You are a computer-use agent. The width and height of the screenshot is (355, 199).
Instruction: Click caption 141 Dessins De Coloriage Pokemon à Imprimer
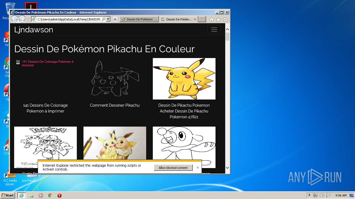pyautogui.click(x=45, y=108)
